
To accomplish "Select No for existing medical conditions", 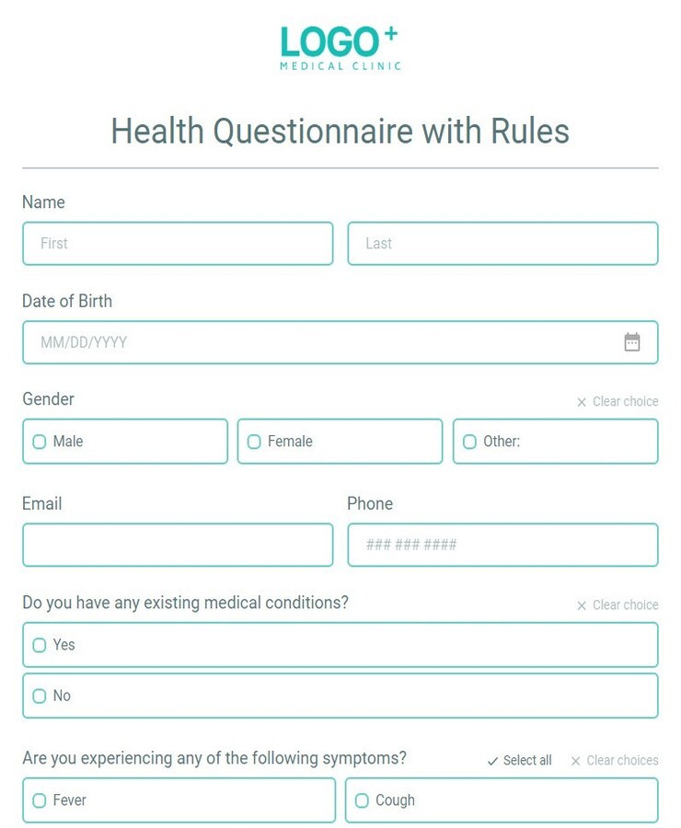I will click(x=40, y=696).
